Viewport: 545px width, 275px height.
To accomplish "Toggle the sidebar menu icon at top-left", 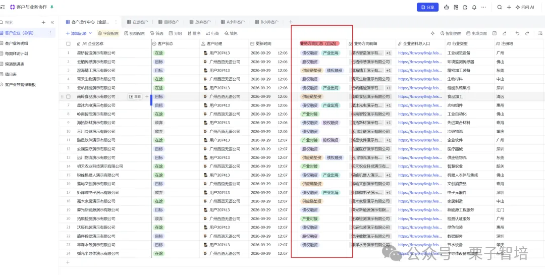I will click(x=3, y=7).
